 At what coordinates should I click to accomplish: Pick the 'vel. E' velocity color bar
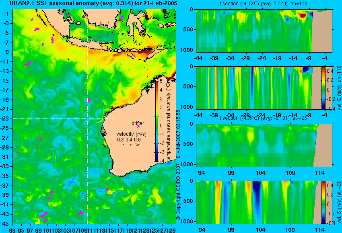[x=323, y=88]
